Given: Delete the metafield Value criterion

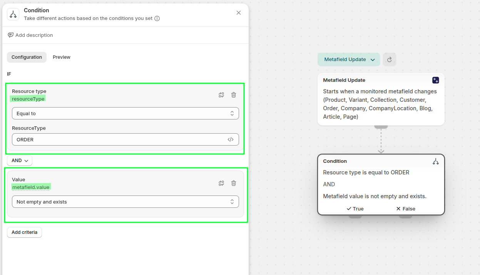Looking at the screenshot, I should click(x=234, y=183).
